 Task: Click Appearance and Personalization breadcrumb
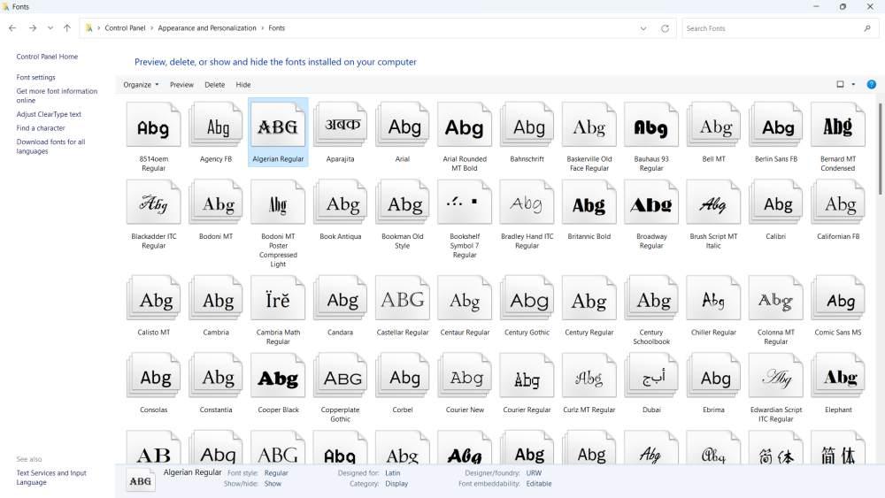(x=206, y=28)
